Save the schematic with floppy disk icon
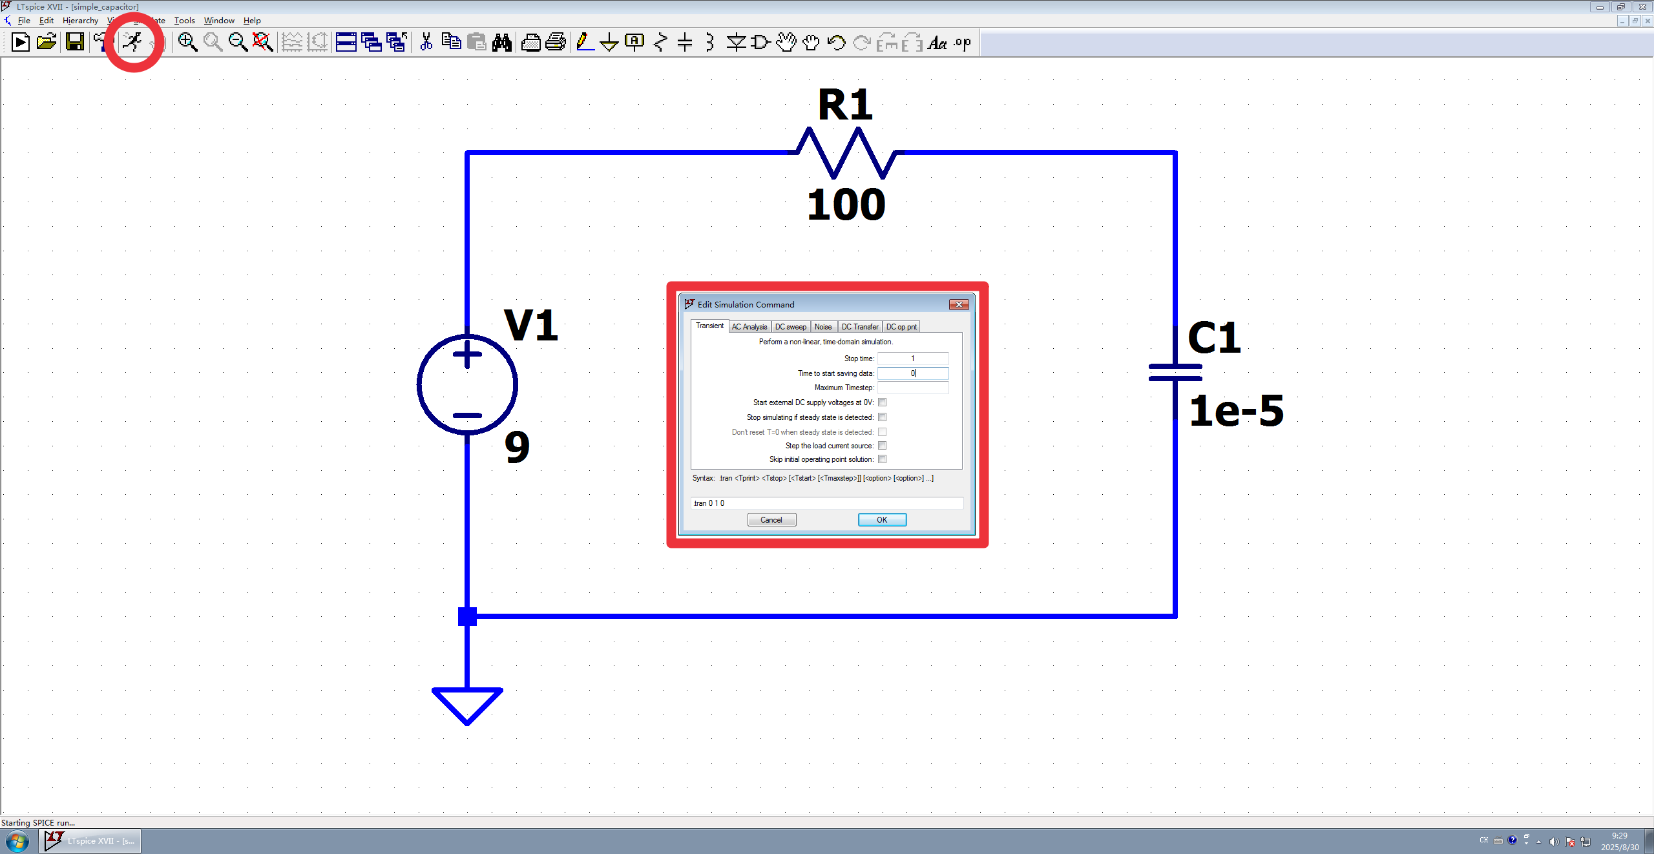The width and height of the screenshot is (1654, 854). pos(75,42)
